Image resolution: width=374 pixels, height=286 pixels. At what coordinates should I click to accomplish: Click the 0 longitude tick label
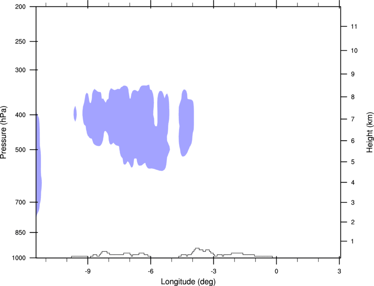click(276, 271)
